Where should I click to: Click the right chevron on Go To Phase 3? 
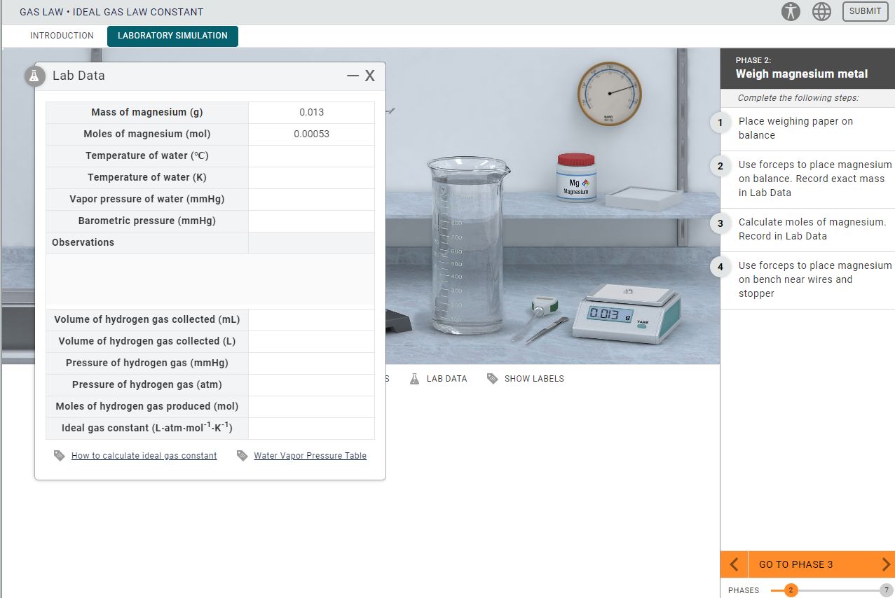click(884, 564)
